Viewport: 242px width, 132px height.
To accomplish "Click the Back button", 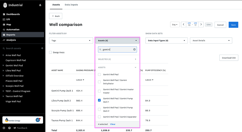I will [x=56, y=16].
